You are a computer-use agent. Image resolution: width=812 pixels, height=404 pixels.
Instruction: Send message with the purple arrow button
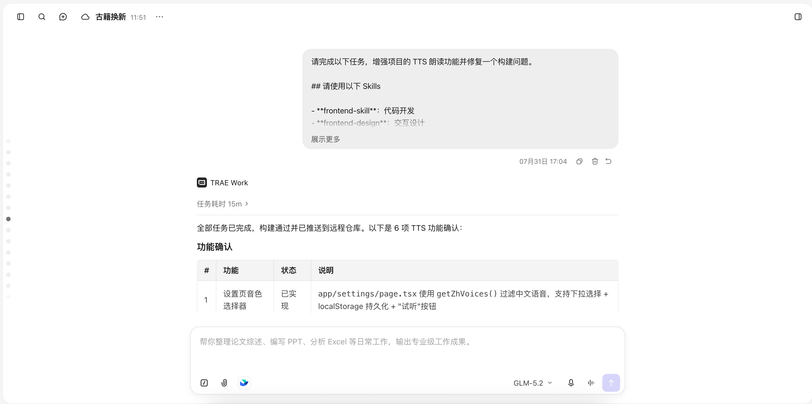pos(611,383)
